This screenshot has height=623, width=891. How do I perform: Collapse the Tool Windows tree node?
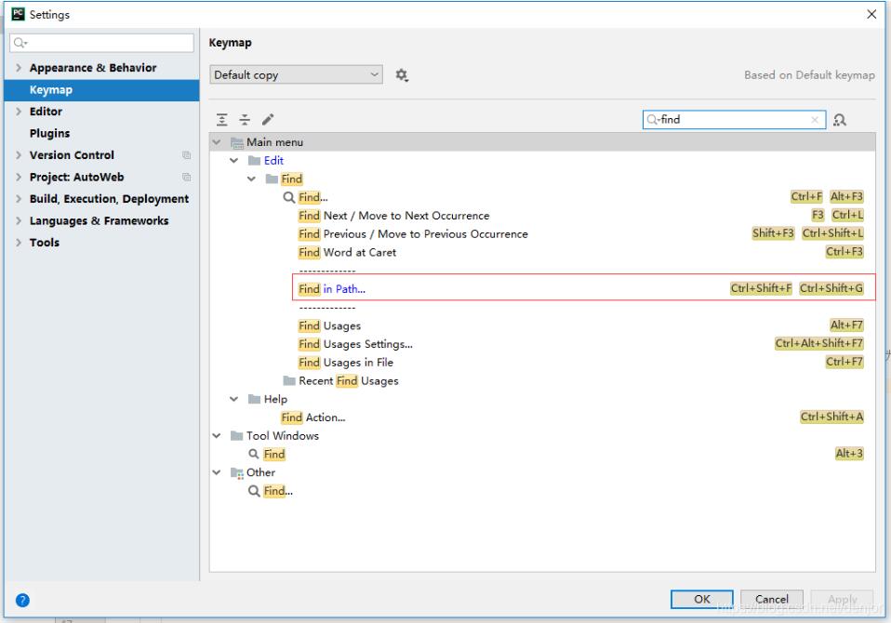coord(217,435)
